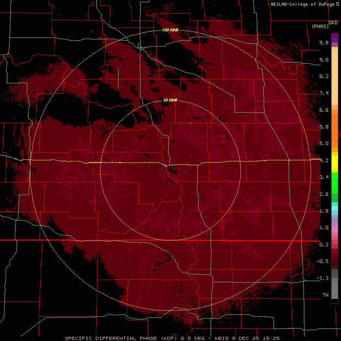Select the 9.8 color scale value

point(324,42)
